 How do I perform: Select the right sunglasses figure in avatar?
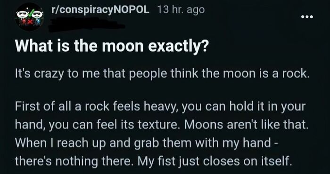(x=37, y=17)
